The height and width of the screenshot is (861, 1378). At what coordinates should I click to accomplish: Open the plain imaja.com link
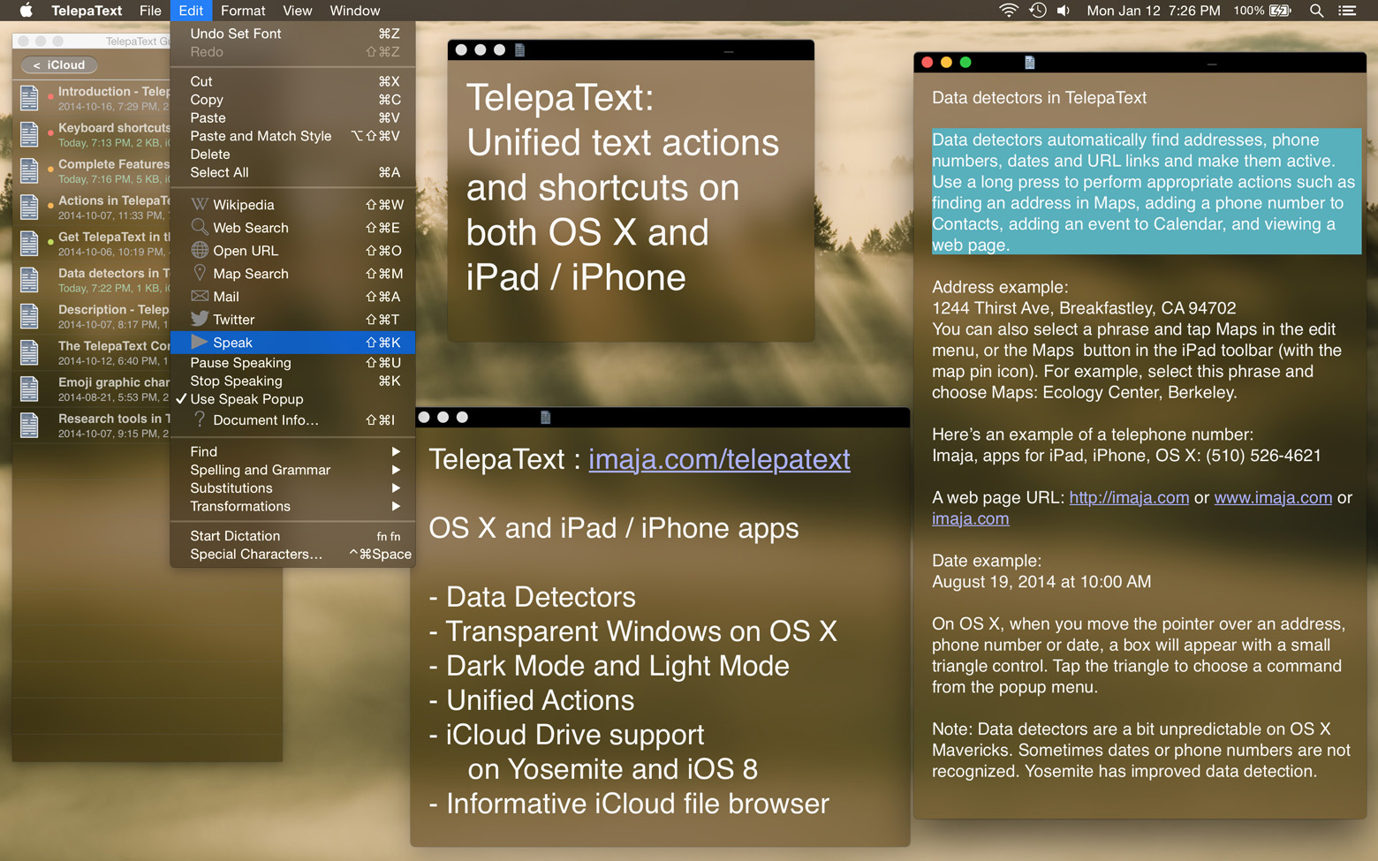coord(970,518)
